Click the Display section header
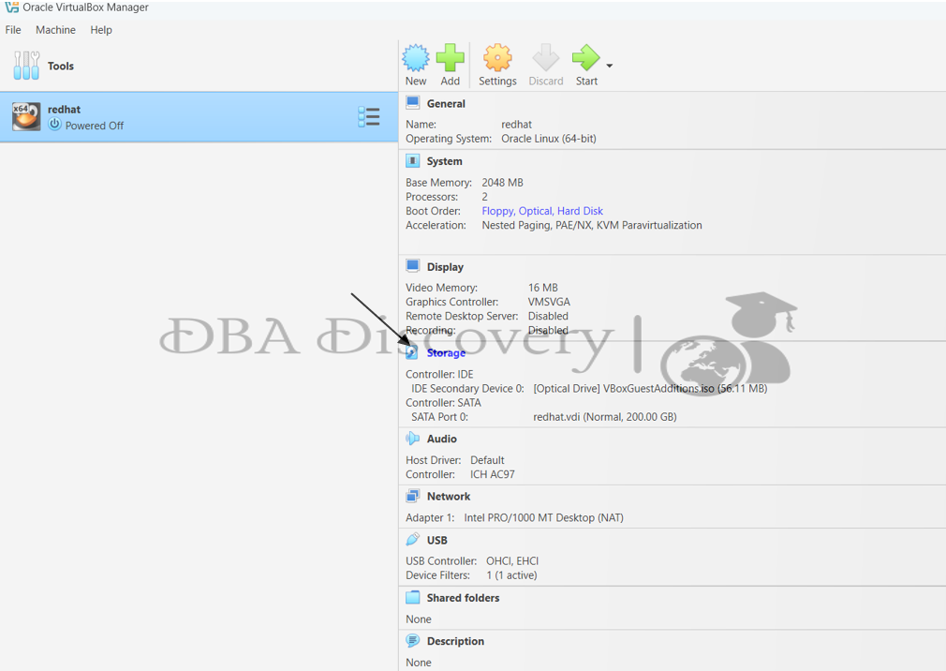Image resolution: width=946 pixels, height=671 pixels. point(445,267)
